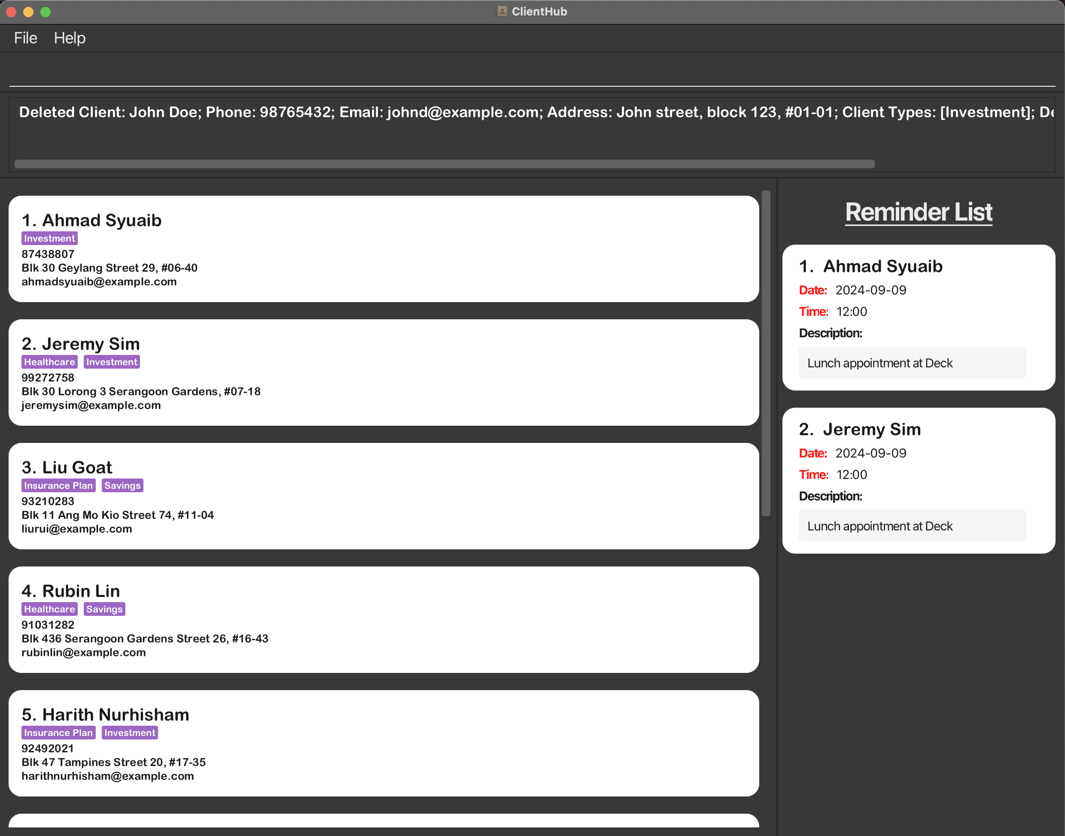
Task: Click Jeremy Sim reminder description box
Action: 912,526
